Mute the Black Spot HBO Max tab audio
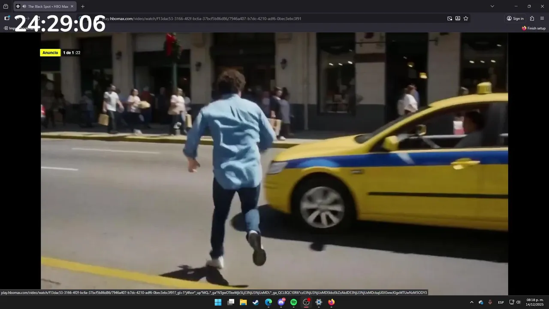 [24, 6]
